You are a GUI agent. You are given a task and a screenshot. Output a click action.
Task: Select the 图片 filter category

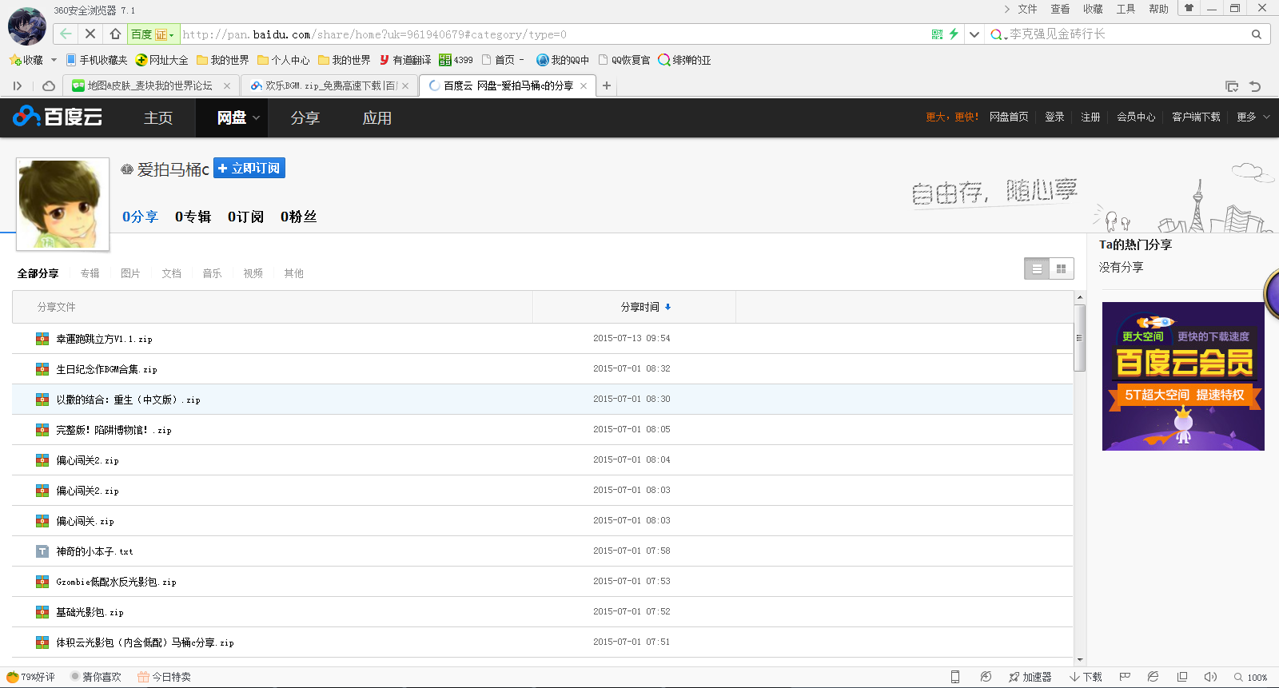coord(130,273)
